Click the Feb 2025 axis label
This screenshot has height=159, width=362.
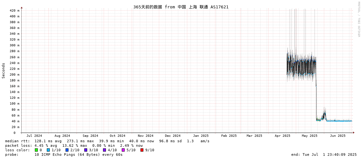pos(229,136)
